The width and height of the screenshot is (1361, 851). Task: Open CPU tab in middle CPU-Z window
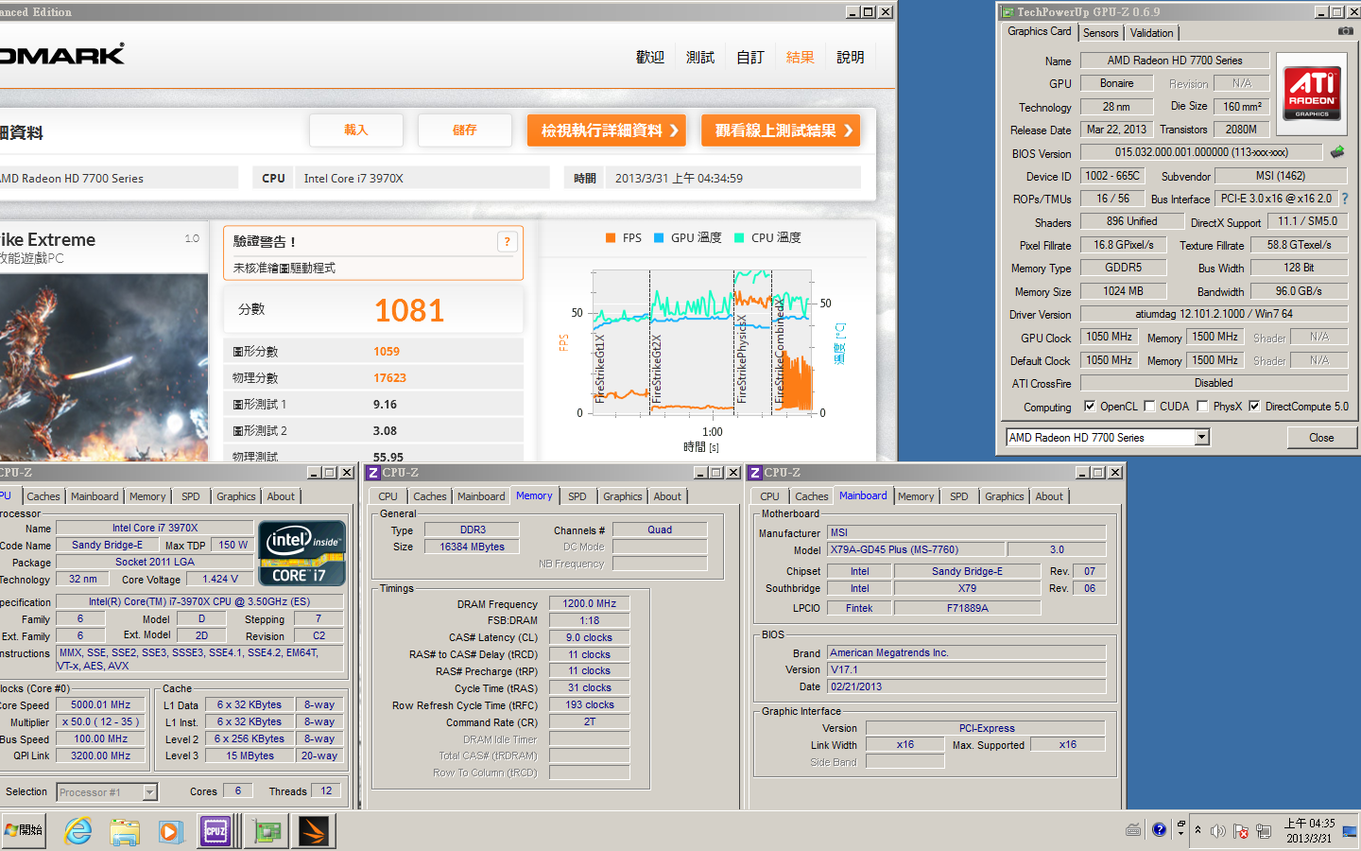pos(388,496)
